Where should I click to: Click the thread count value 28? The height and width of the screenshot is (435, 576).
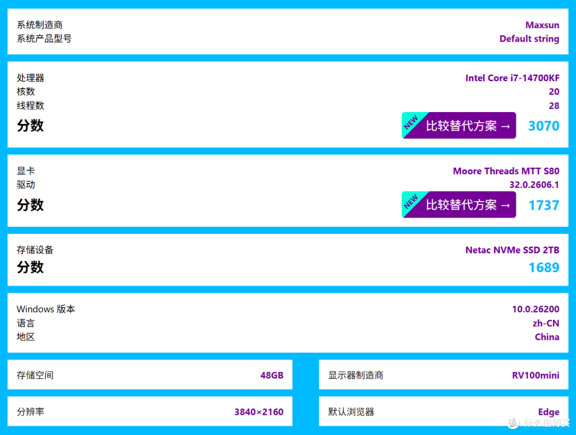(x=554, y=106)
